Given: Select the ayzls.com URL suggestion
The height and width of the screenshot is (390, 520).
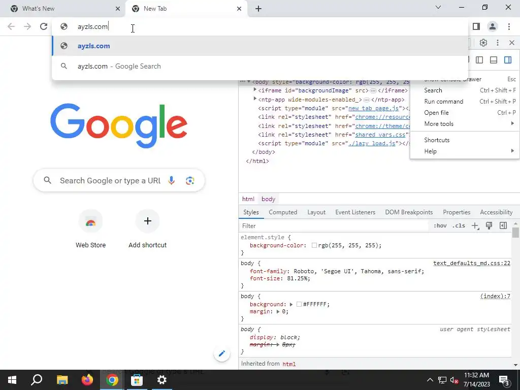Looking at the screenshot, I should pyautogui.click(x=260, y=46).
